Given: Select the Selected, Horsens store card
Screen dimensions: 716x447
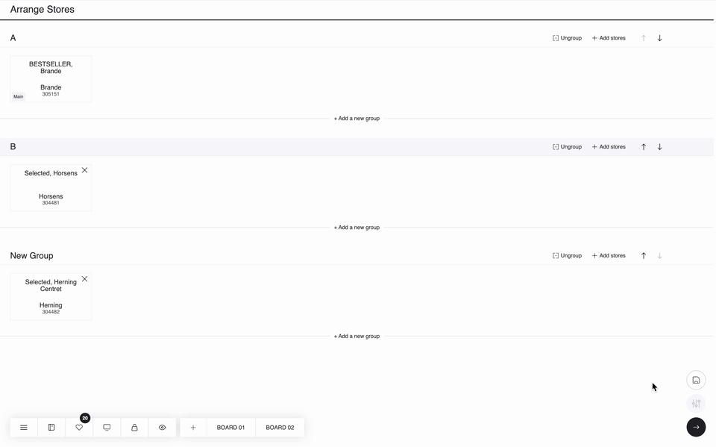Looking at the screenshot, I should (x=51, y=188).
